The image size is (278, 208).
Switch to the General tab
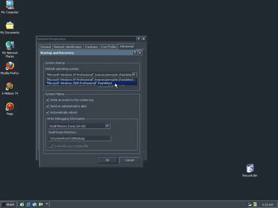click(x=46, y=47)
